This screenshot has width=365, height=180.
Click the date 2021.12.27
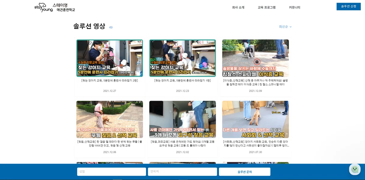pyautogui.click(x=109, y=91)
